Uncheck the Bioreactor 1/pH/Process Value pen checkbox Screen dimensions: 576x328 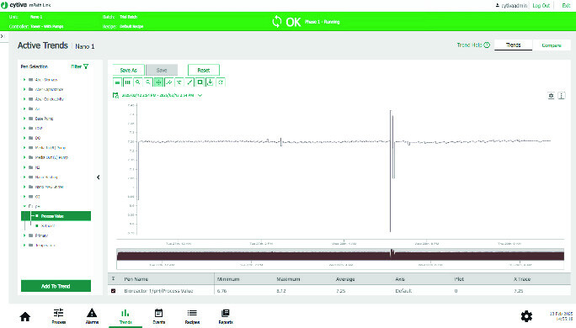click(113, 291)
